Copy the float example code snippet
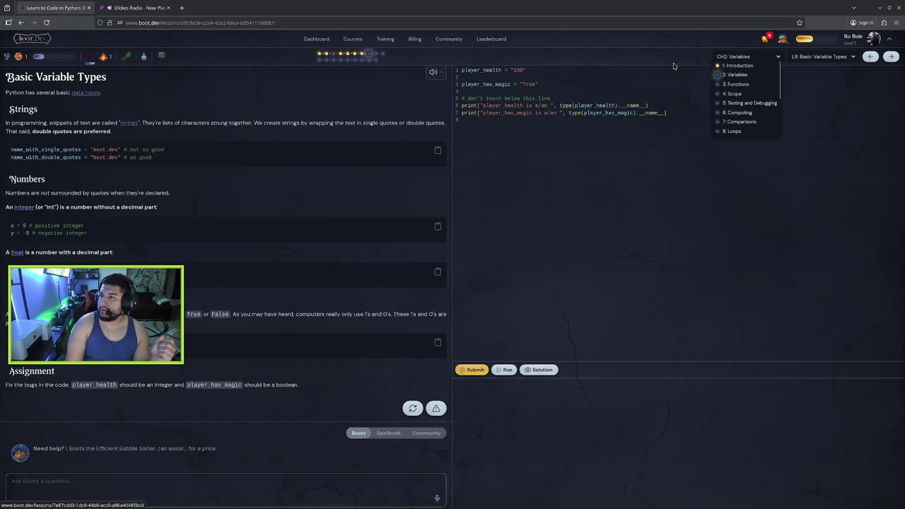905x509 pixels. (x=438, y=271)
